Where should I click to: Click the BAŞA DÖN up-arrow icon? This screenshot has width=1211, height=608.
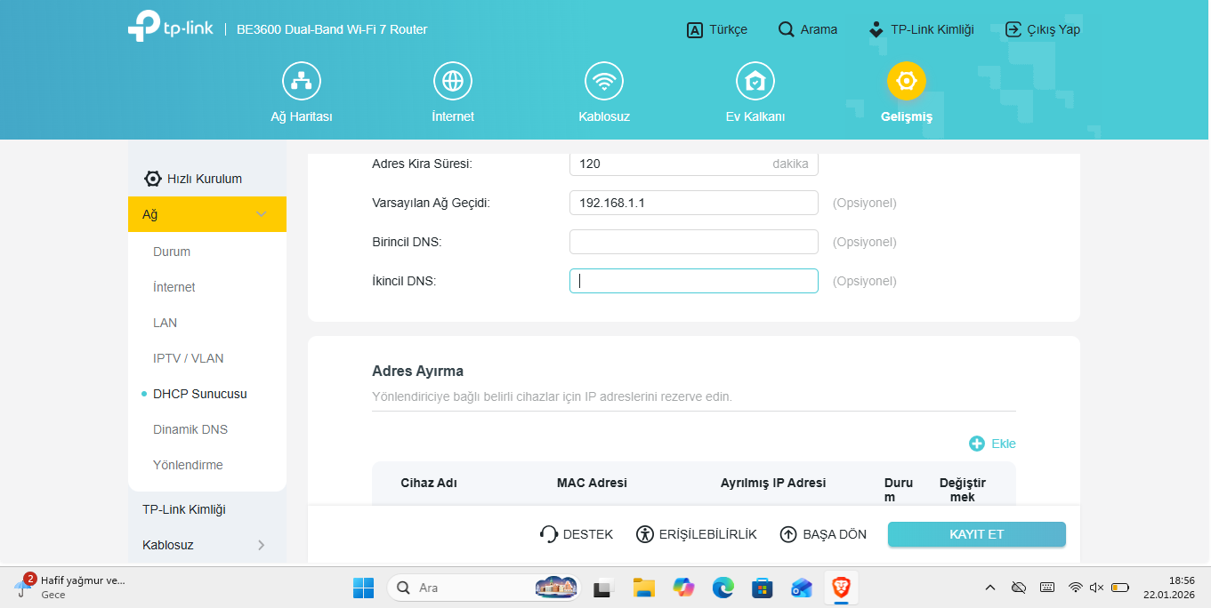[x=788, y=534]
